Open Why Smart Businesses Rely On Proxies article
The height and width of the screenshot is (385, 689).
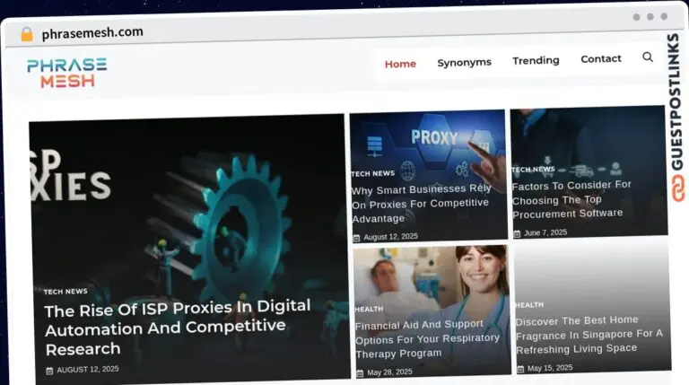pyautogui.click(x=421, y=204)
